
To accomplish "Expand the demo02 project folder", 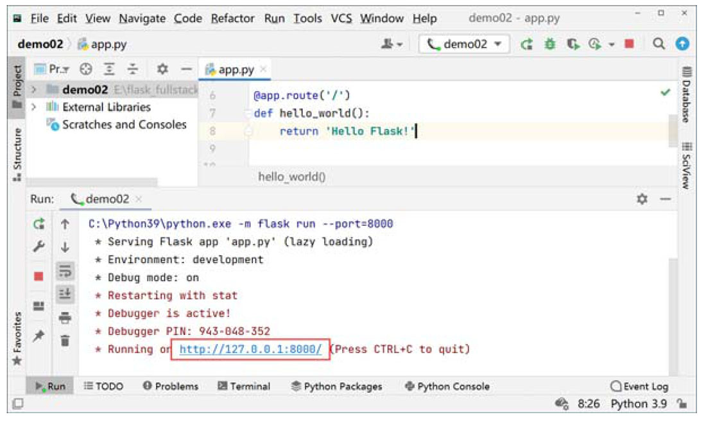I will tap(34, 90).
